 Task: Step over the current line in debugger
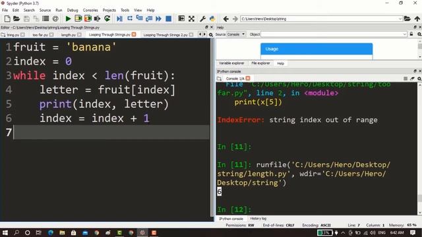coord(130,18)
